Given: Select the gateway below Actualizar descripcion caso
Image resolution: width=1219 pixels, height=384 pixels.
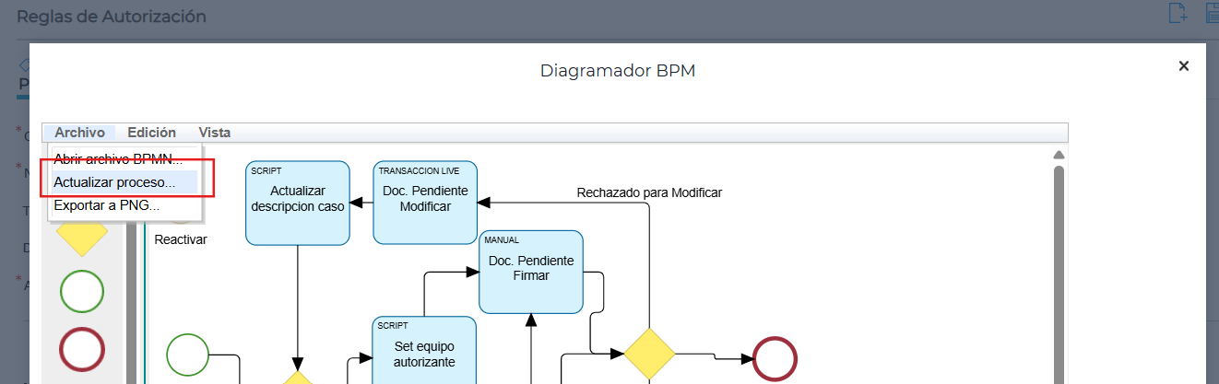Looking at the screenshot, I should coord(298,378).
